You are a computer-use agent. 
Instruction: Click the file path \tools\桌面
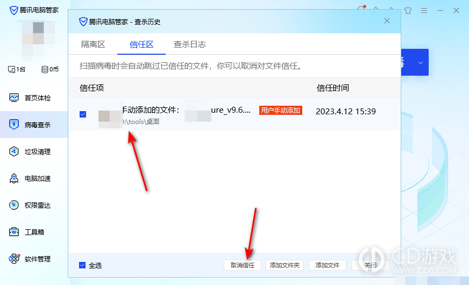(140, 122)
